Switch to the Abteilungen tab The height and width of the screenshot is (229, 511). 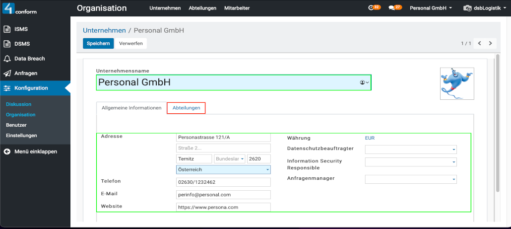(x=186, y=108)
